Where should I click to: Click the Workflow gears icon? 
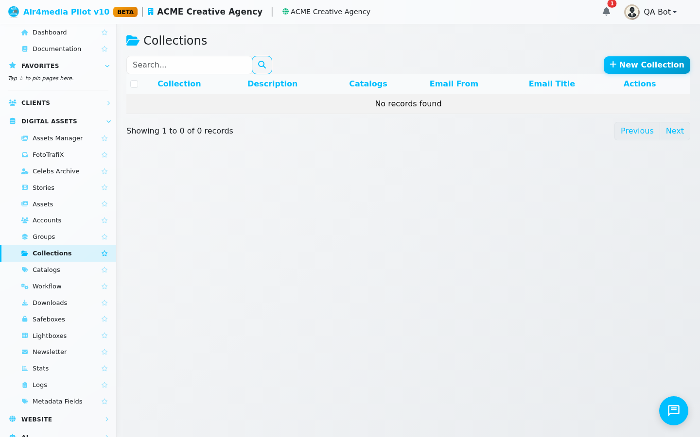(x=25, y=286)
